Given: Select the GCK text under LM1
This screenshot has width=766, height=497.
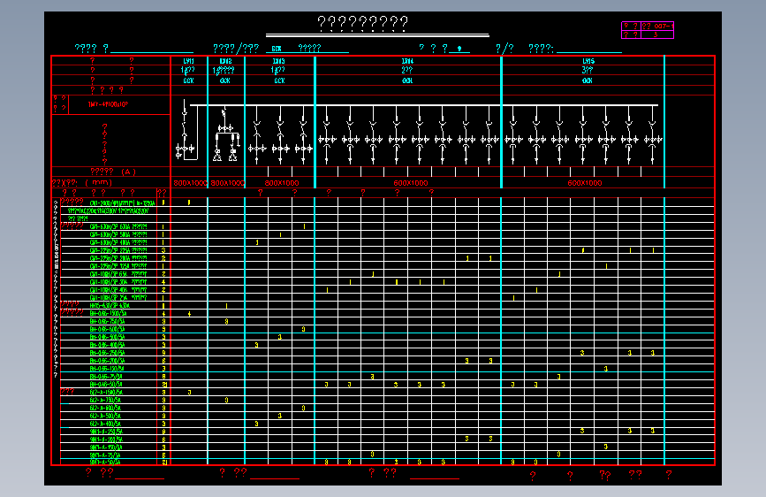Looking at the screenshot, I should click(x=188, y=80).
